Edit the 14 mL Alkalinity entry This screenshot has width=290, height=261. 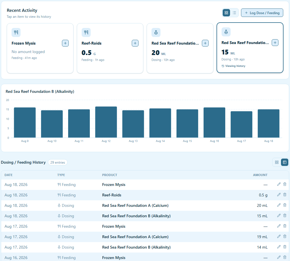coord(279,247)
